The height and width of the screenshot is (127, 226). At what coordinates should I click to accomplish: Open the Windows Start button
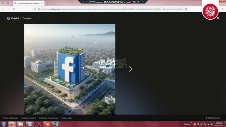pos(4,124)
